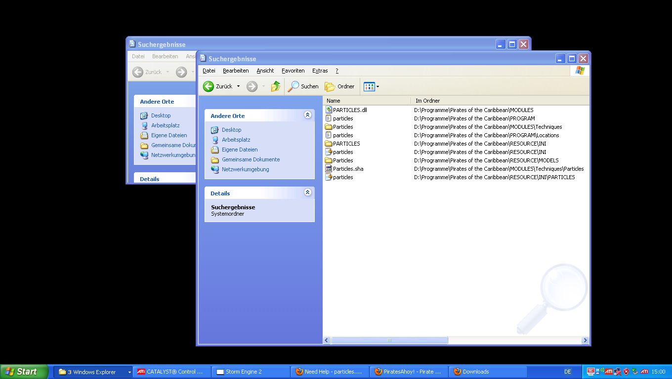Go back with the green Zurück arrow

click(x=209, y=86)
